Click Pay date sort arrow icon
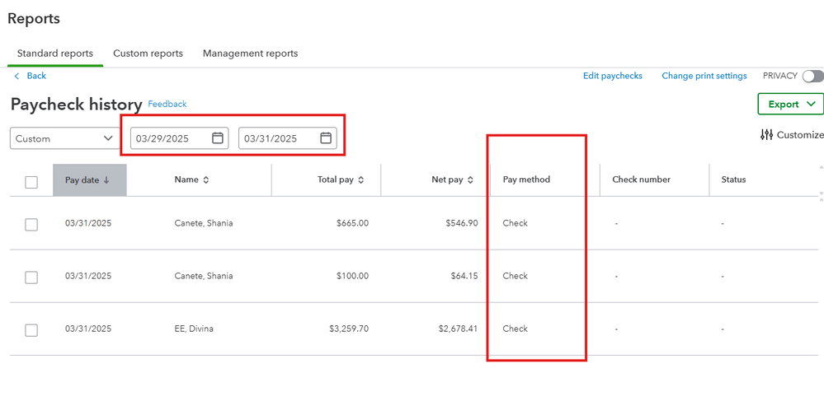Screen dimensions: 824x401 [x=106, y=180]
